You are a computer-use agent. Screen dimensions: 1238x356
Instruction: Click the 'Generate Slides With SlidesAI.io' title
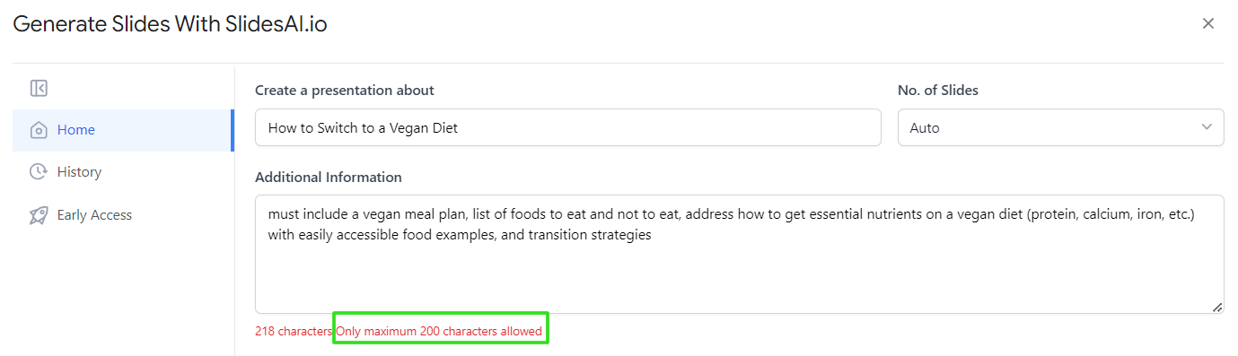click(170, 24)
